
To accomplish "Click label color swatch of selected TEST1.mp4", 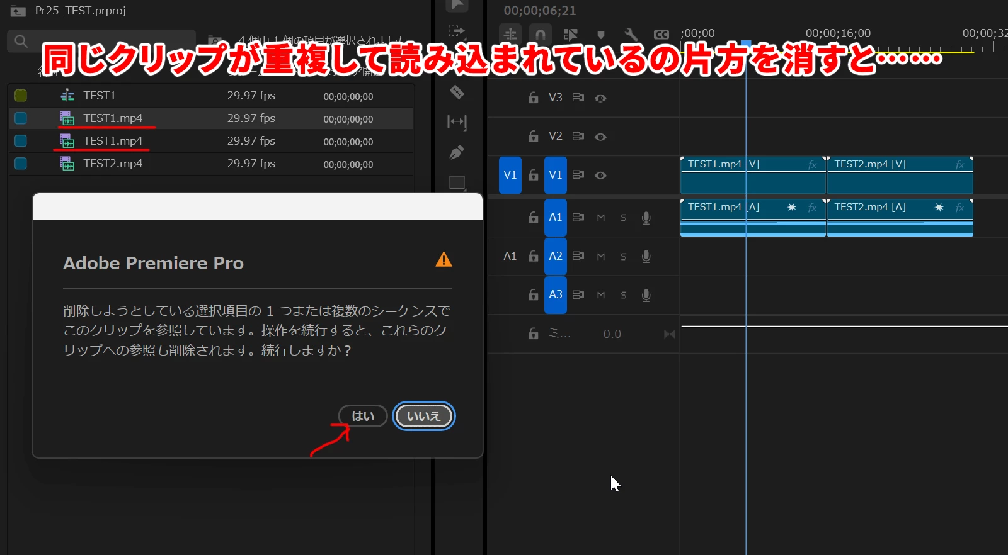I will [x=21, y=118].
